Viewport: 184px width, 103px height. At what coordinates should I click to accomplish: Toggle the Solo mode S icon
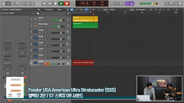pos(121,4)
